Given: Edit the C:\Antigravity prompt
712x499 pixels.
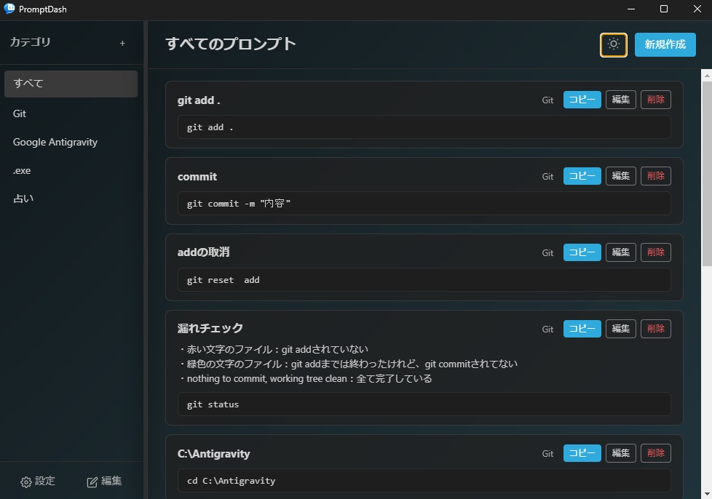Looking at the screenshot, I should pyautogui.click(x=621, y=453).
